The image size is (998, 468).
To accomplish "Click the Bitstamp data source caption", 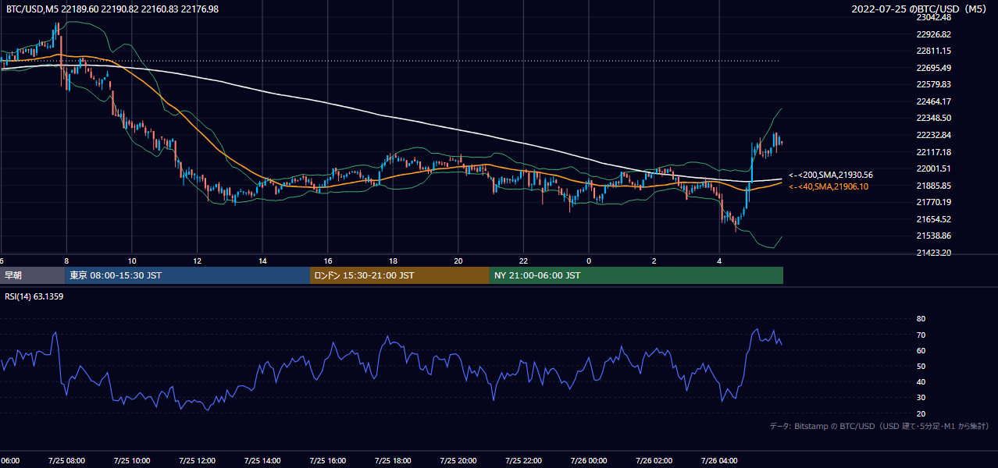I will (x=879, y=426).
